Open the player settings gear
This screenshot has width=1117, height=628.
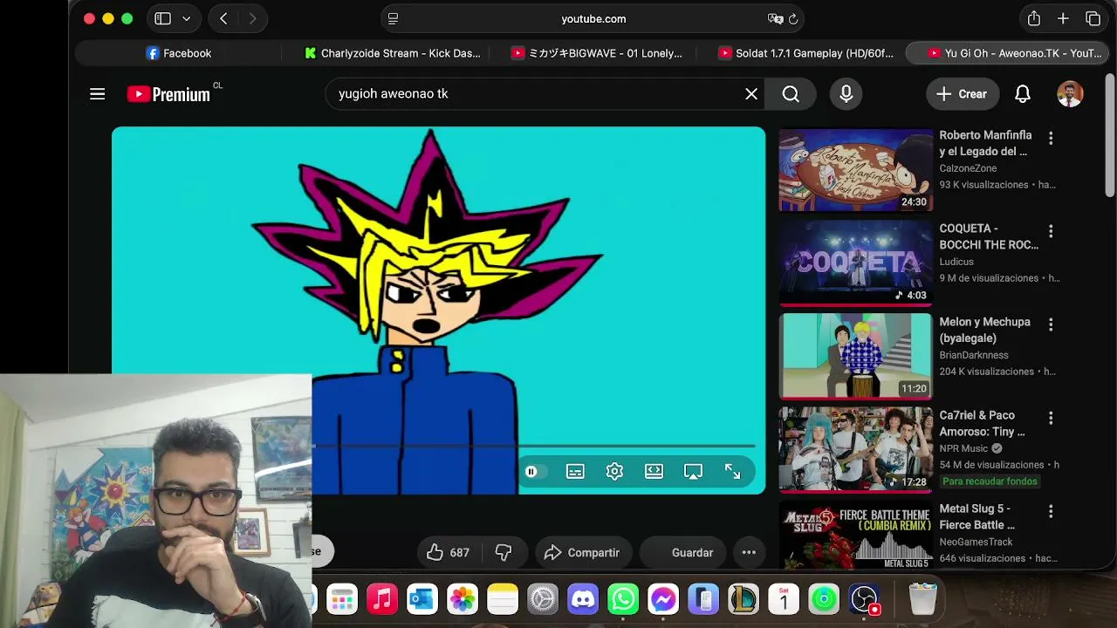click(x=614, y=472)
